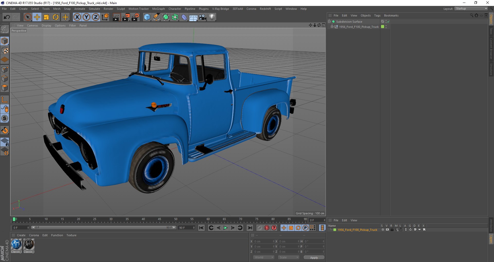
Task: Click the Spline Pen tool icon
Action: coord(156,17)
